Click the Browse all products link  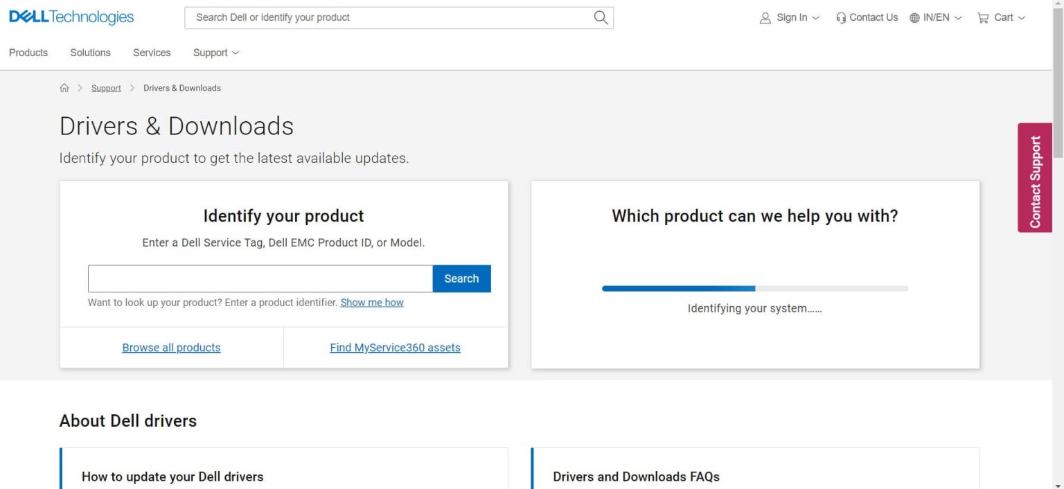tap(171, 347)
